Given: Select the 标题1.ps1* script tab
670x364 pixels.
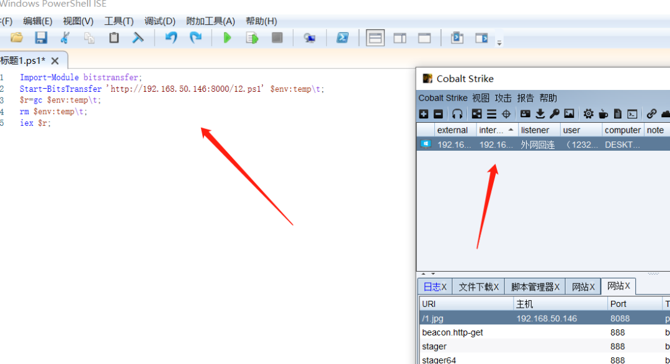Looking at the screenshot, I should 23,61.
